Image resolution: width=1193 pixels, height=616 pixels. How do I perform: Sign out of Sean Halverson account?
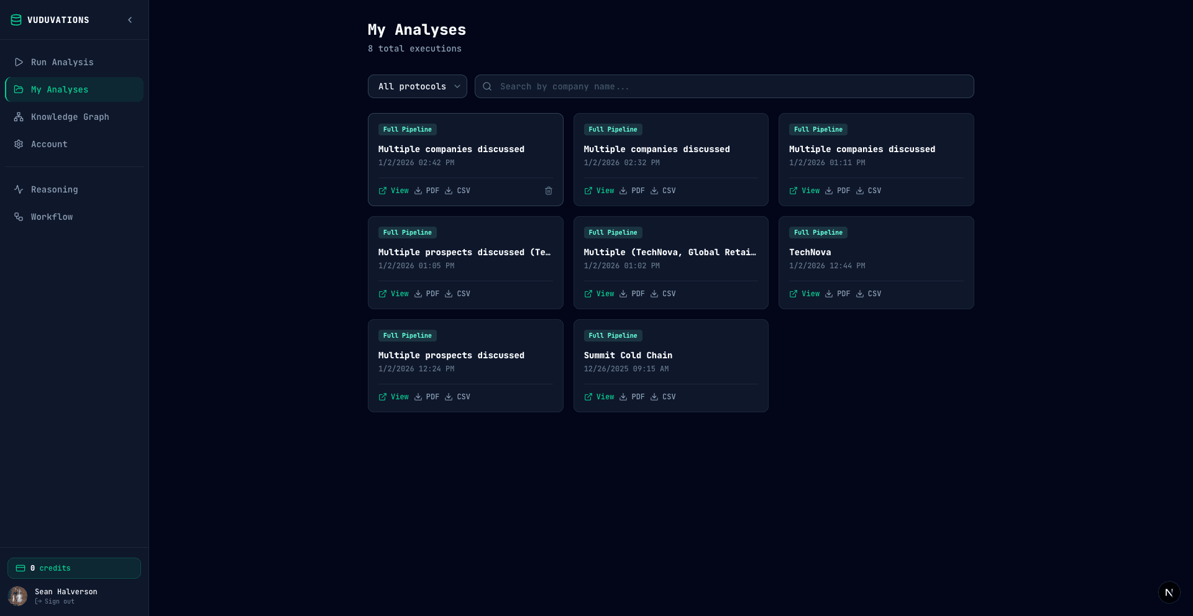[55, 602]
